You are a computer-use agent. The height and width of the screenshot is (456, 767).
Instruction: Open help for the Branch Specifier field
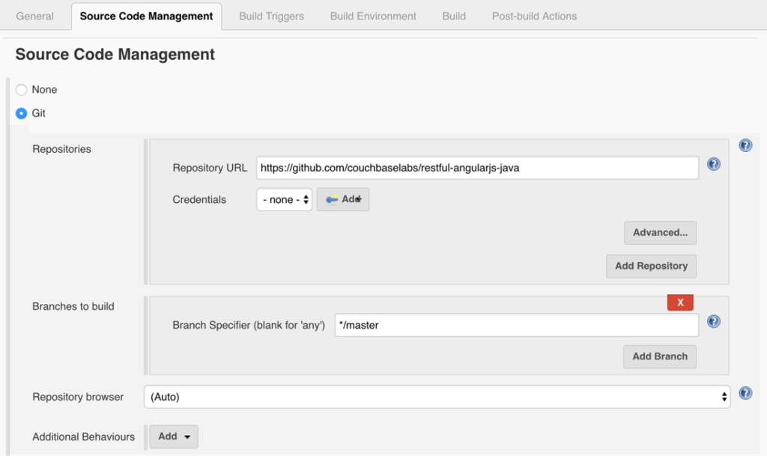tap(713, 320)
